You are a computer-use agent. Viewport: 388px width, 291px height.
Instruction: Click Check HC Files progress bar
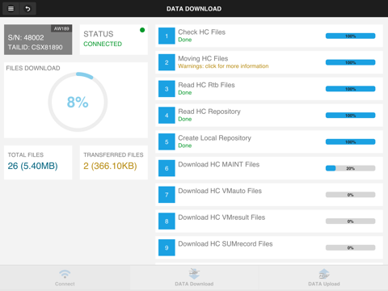point(350,36)
